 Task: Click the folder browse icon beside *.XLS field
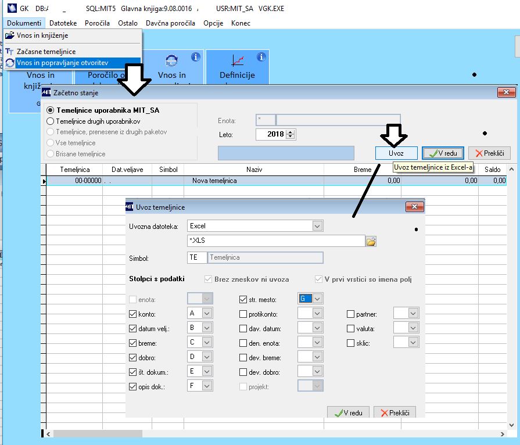371,241
